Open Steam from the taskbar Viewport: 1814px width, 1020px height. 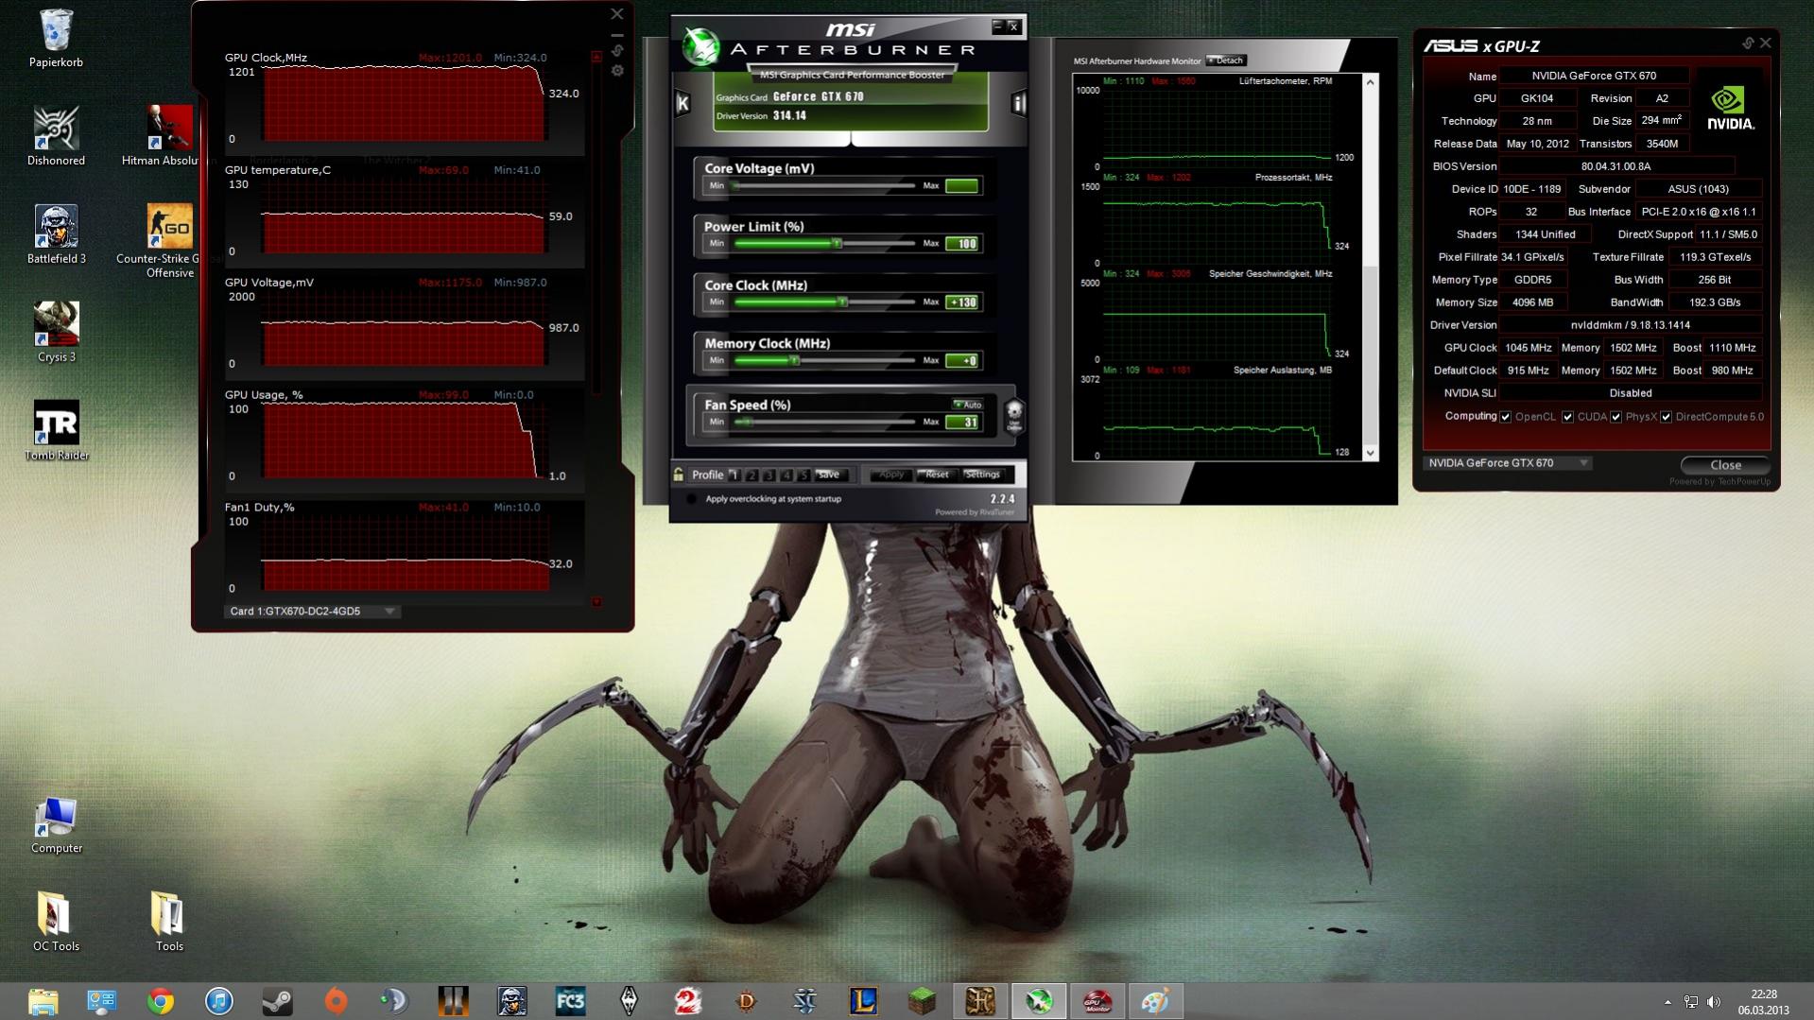[x=277, y=1001]
